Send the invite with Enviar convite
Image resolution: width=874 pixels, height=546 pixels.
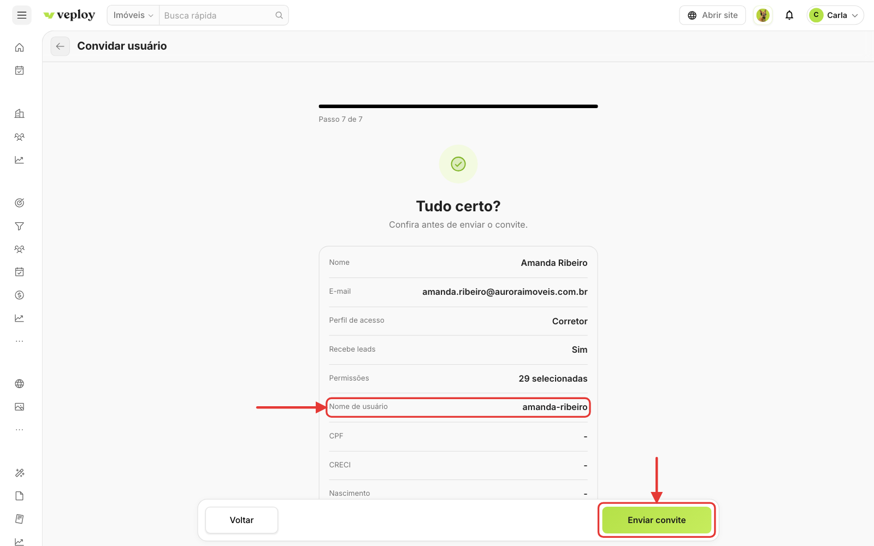[657, 520]
